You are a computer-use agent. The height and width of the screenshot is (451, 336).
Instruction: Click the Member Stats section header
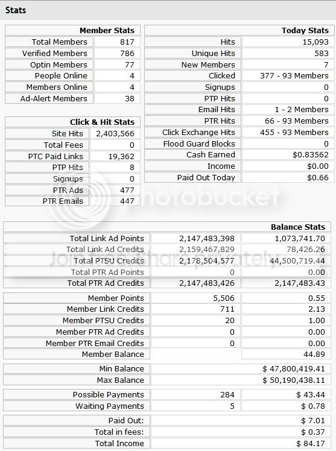tap(107, 30)
